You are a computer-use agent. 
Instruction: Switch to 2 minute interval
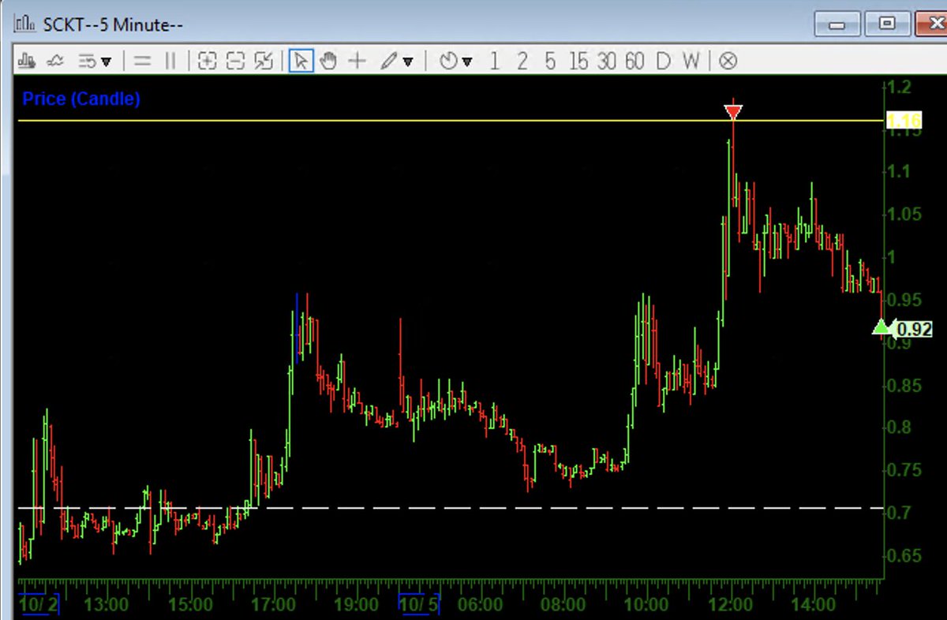[x=522, y=61]
